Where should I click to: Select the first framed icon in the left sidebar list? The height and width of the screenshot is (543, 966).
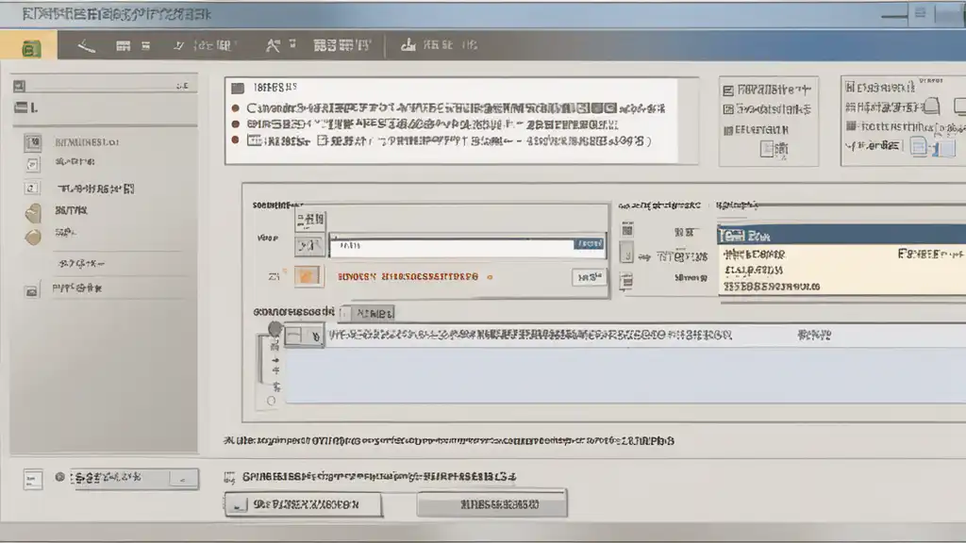[x=33, y=143]
